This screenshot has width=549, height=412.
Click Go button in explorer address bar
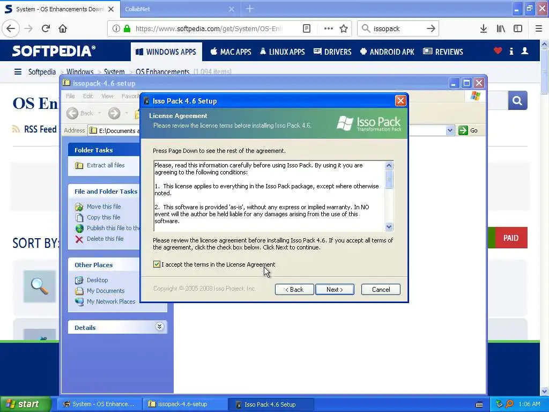click(468, 130)
